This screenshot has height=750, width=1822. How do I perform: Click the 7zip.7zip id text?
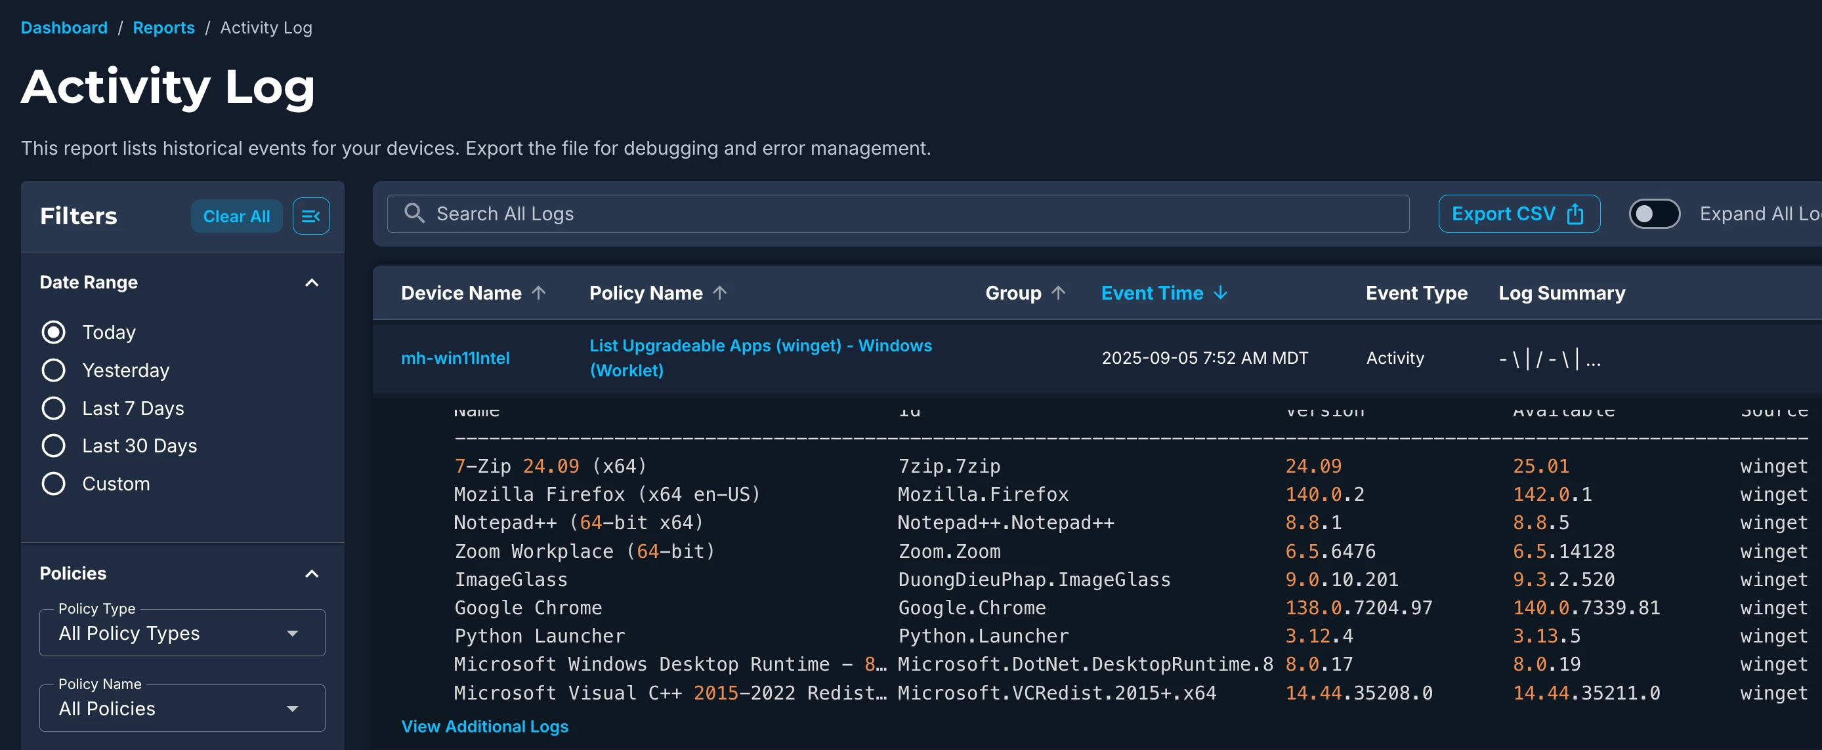949,466
